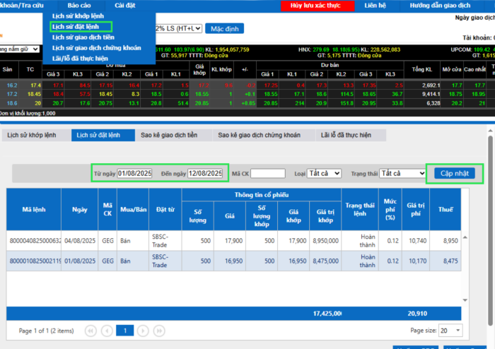Viewport: 495px width, 349px height.
Task: Open the LS (HT+L) dropdown
Action: pyautogui.click(x=178, y=28)
